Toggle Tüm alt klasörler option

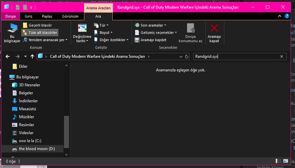point(40,33)
